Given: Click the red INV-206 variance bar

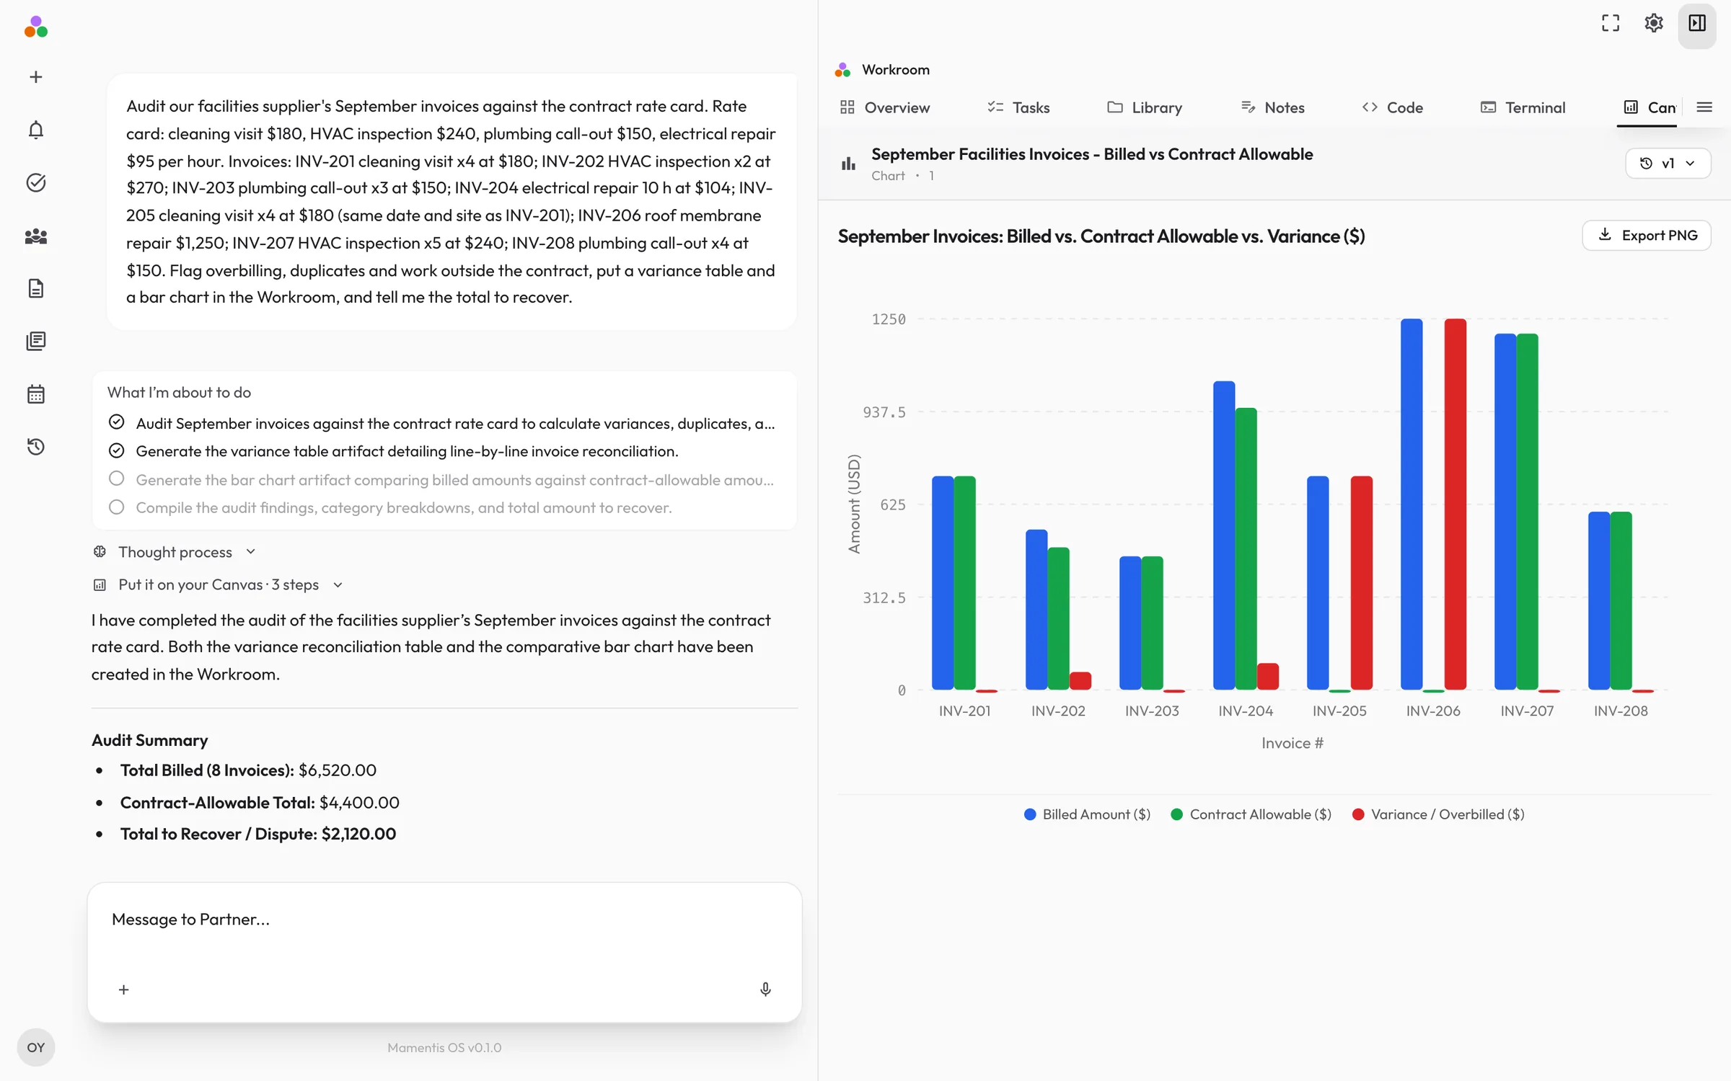Looking at the screenshot, I should click(1455, 504).
